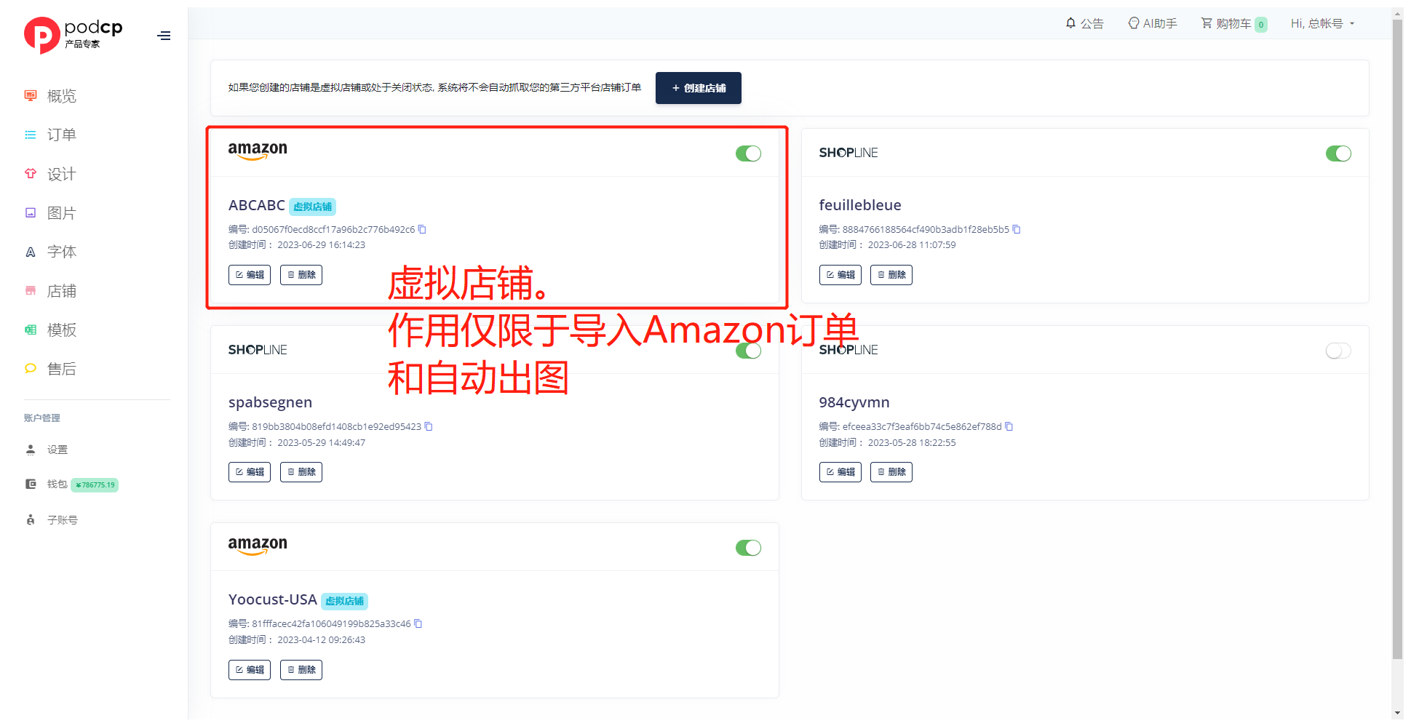Toggle the spabsegnen store switch
Image resolution: width=1411 pixels, height=726 pixels.
coord(748,351)
